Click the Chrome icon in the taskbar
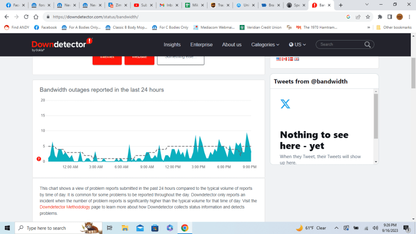The height and width of the screenshot is (234, 416). [x=185, y=228]
